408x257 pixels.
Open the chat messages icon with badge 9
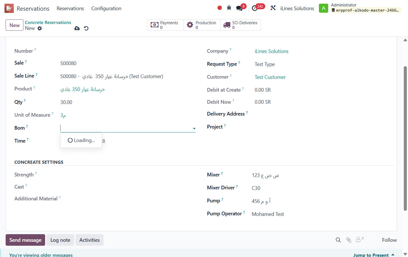tap(240, 8)
